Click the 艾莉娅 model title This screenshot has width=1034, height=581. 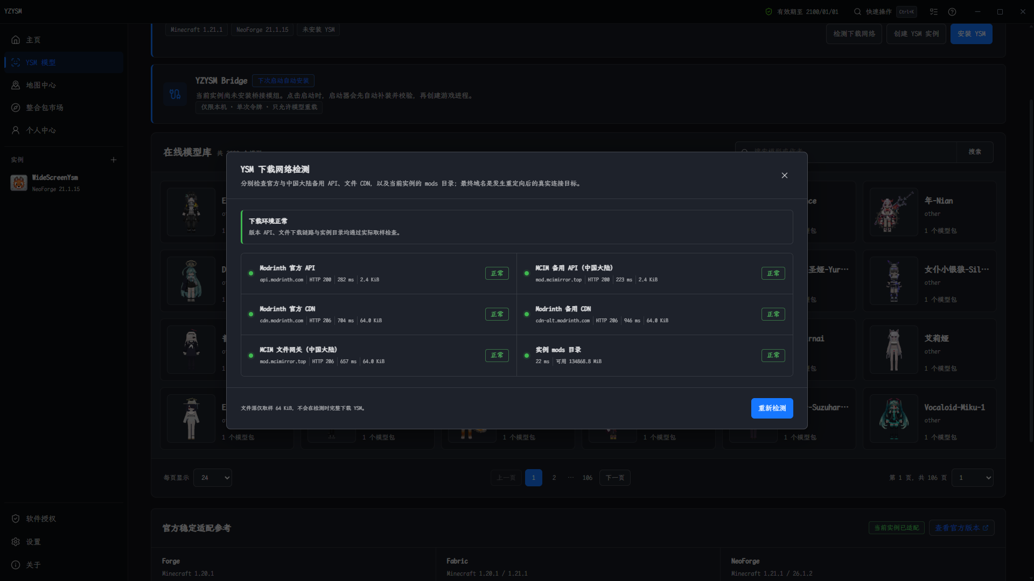tap(937, 338)
